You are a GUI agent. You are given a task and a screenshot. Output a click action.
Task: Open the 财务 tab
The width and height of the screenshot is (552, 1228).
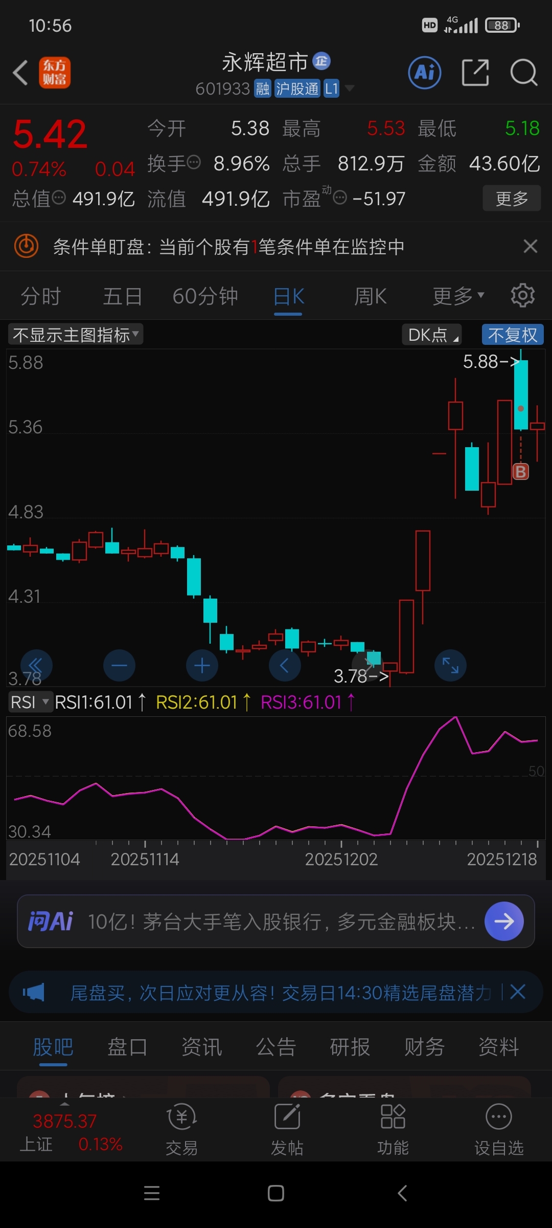coord(424,1046)
